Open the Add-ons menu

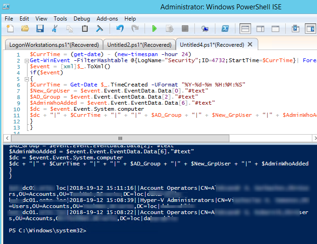(x=107, y=19)
